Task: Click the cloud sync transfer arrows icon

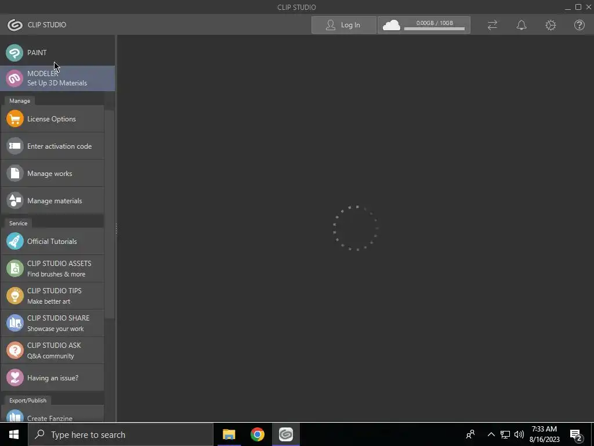Action: 492,25
